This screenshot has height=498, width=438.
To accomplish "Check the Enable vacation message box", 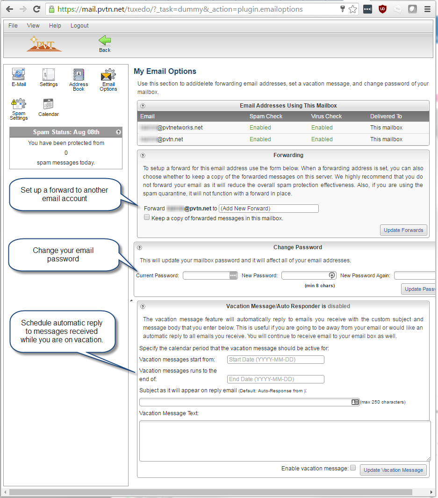I will tap(353, 468).
